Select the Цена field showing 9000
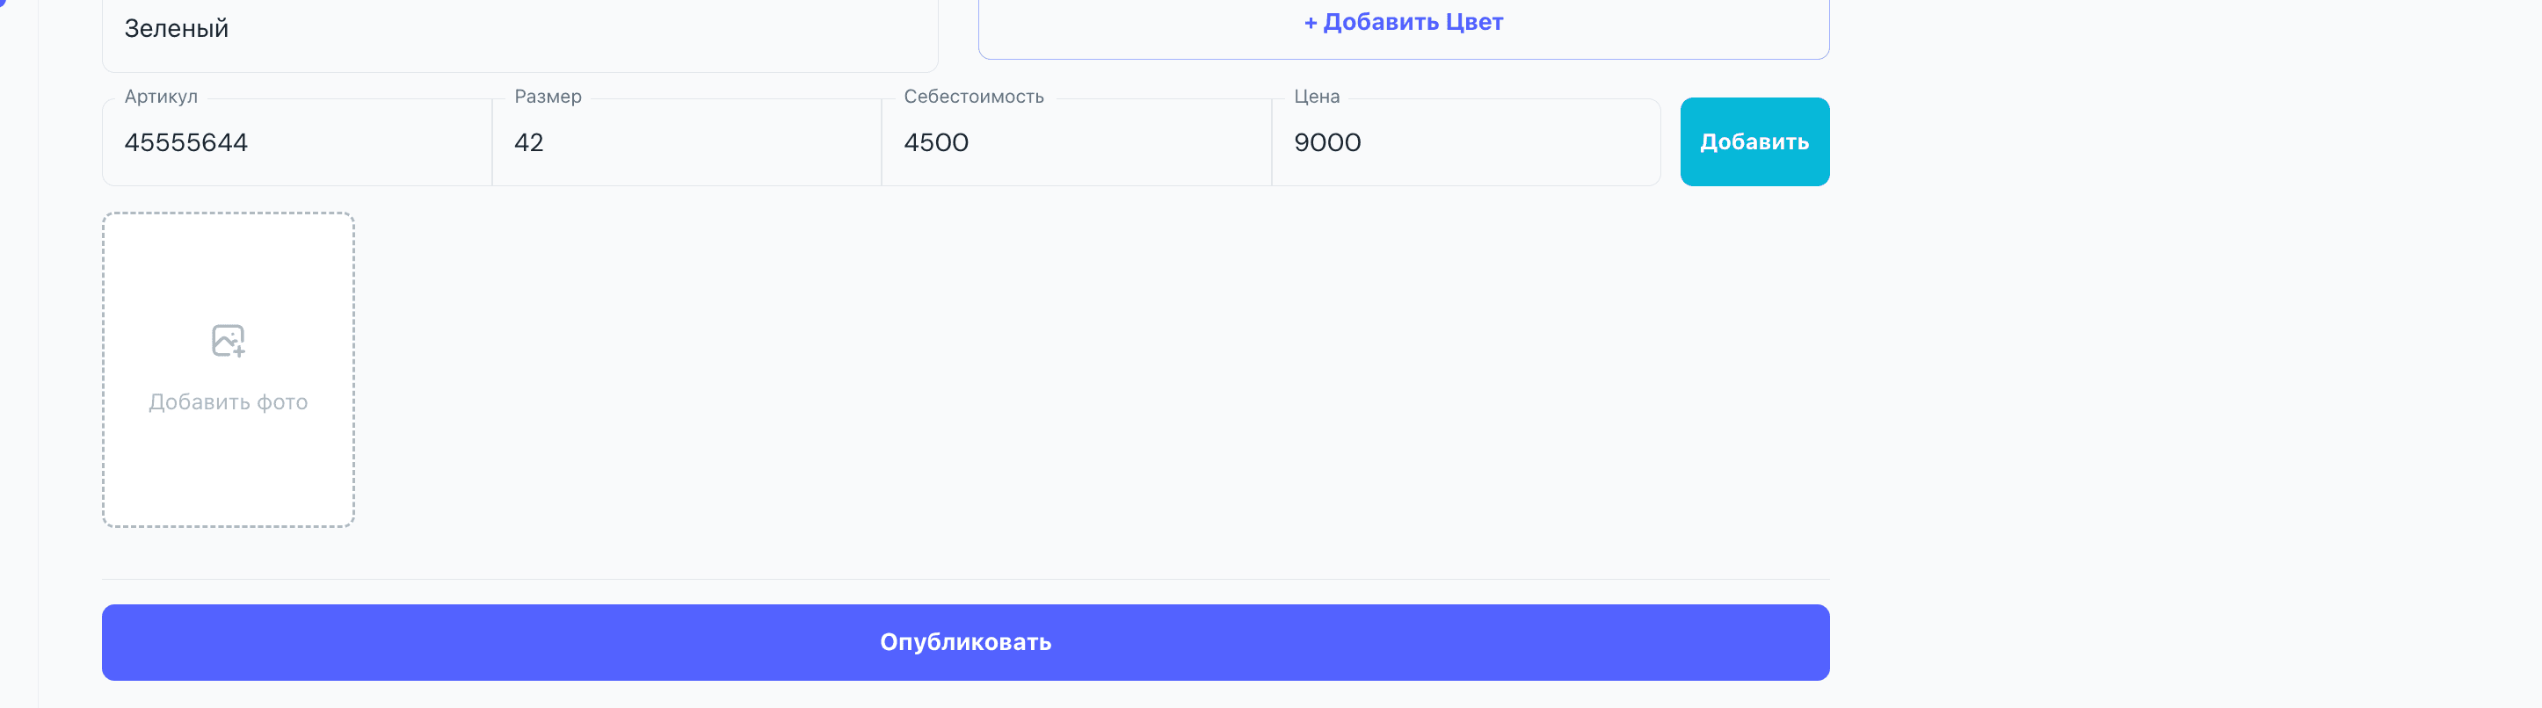Screen dimensions: 2542x708 click(x=1465, y=142)
